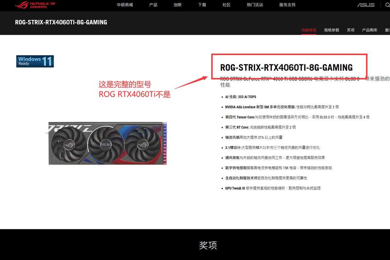Image resolution: width=390 pixels, height=260 pixels.
Task: Click the 数字供电控制 feature line
Action: (x=279, y=168)
